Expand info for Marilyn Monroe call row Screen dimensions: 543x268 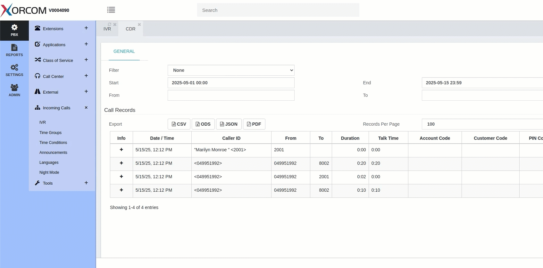pyautogui.click(x=121, y=150)
